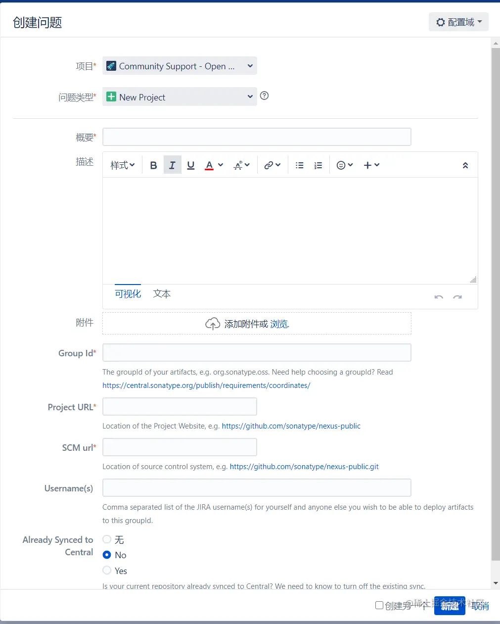The width and height of the screenshot is (500, 624).
Task: Click the Community Support project rocket icon
Action: coord(111,66)
